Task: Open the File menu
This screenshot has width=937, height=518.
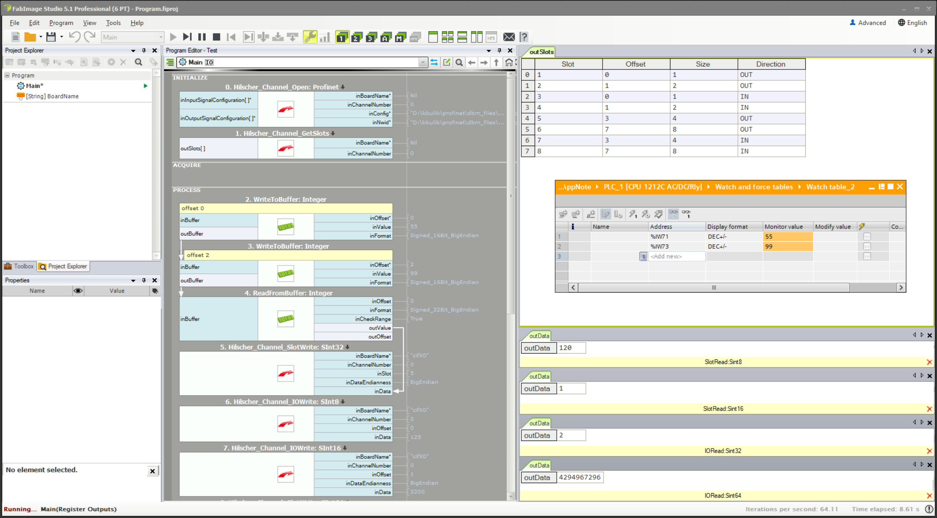Action: pyautogui.click(x=15, y=23)
